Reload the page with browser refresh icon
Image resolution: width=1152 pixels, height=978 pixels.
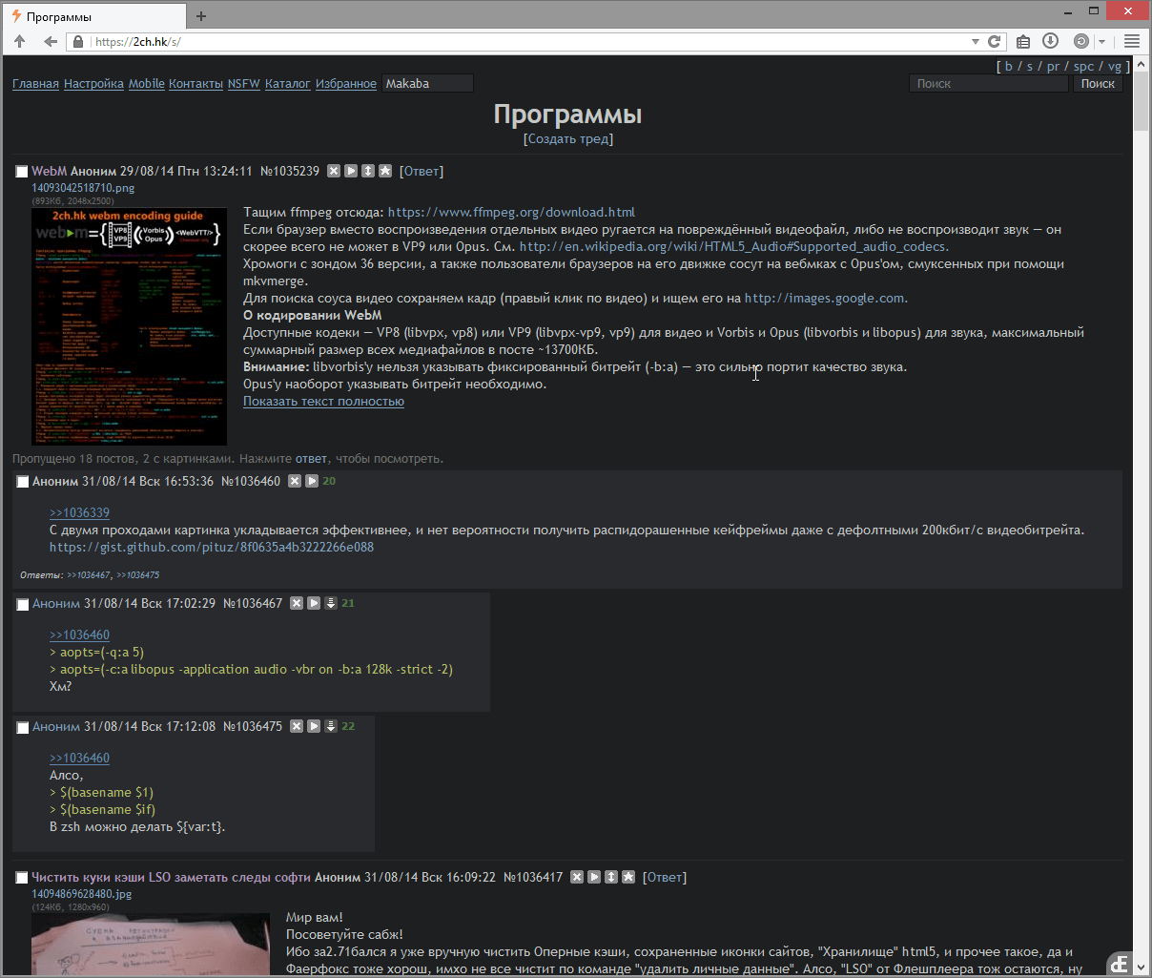click(994, 41)
